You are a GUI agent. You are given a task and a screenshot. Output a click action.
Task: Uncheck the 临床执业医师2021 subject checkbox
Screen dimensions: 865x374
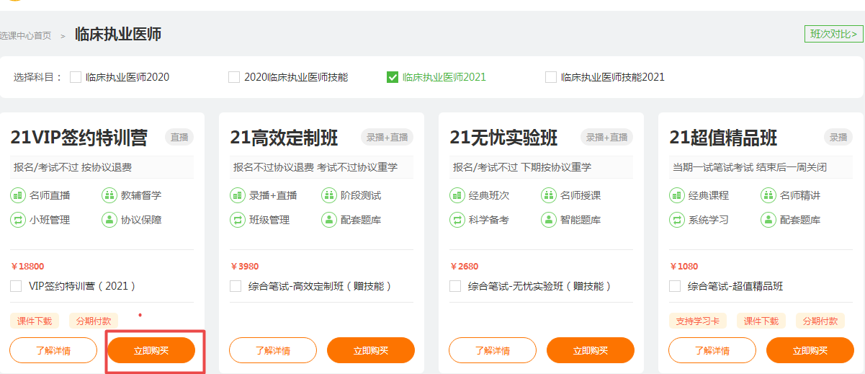[393, 77]
